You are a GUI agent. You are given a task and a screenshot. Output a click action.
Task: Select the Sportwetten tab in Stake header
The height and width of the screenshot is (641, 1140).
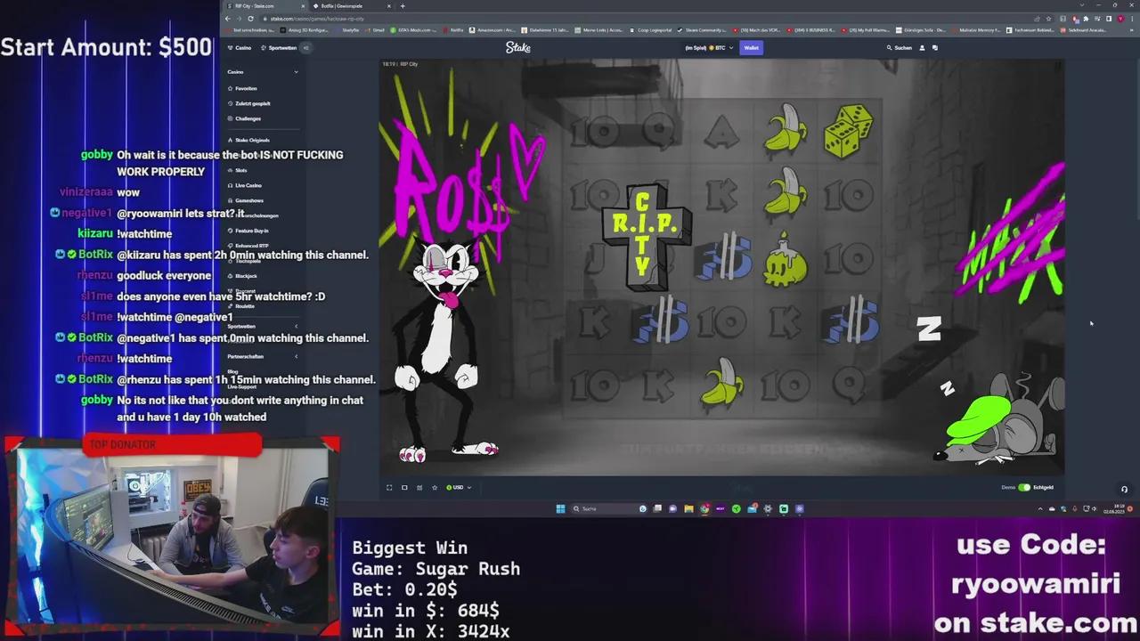pyautogui.click(x=279, y=47)
